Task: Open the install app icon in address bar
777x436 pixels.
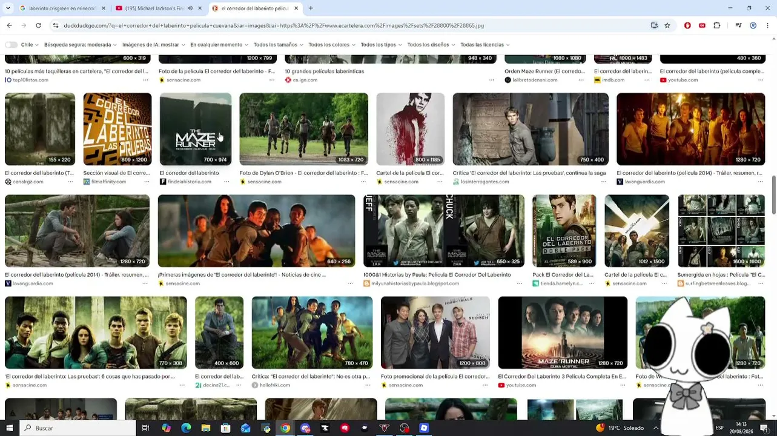Action: click(654, 25)
